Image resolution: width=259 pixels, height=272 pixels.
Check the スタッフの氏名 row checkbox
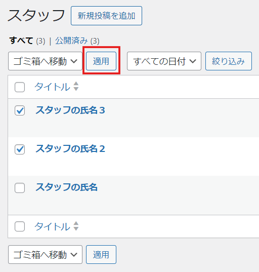20,188
